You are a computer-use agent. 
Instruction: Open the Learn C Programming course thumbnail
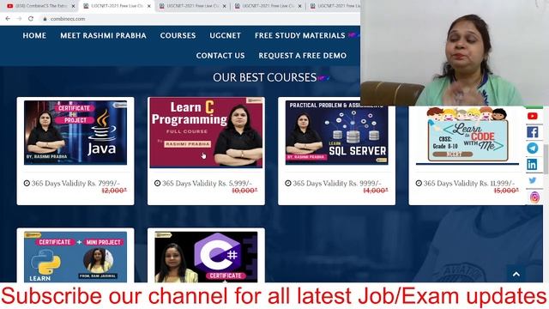[206, 132]
